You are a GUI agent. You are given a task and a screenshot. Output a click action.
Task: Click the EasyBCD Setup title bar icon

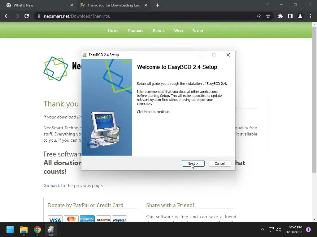coord(85,55)
